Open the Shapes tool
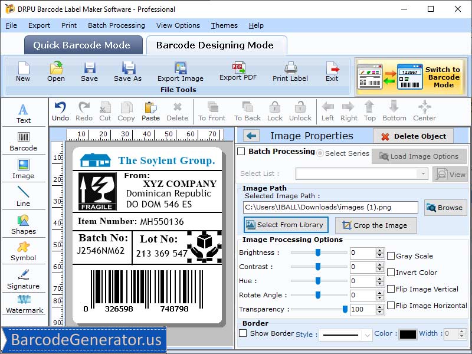Screen dimensions: 472x354 (24, 224)
